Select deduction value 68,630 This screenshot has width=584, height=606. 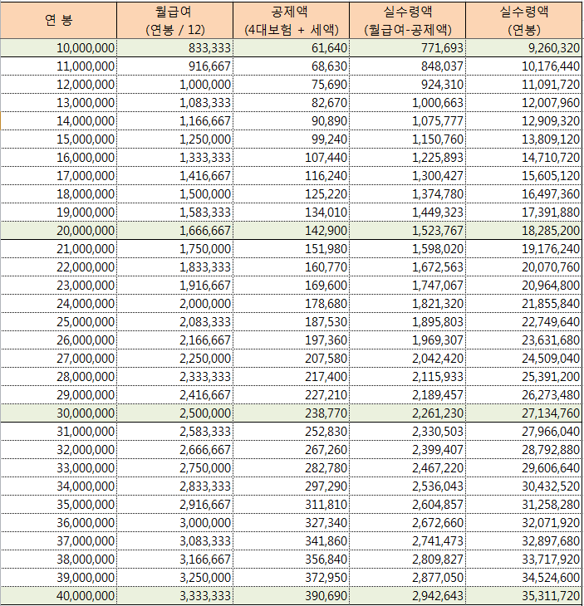point(292,66)
